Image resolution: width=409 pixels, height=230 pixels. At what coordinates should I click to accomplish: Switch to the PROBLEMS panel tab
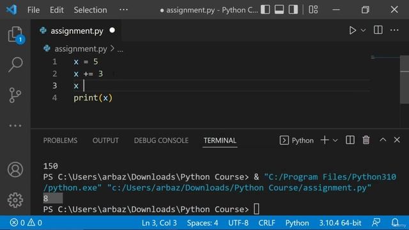click(60, 141)
